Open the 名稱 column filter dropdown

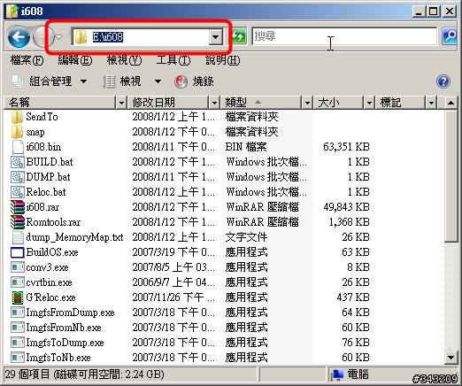pos(121,103)
